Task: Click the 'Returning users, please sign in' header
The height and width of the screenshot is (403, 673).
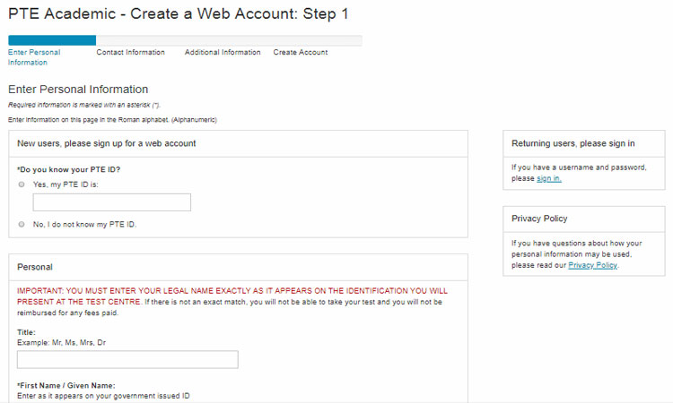Action: tap(573, 143)
